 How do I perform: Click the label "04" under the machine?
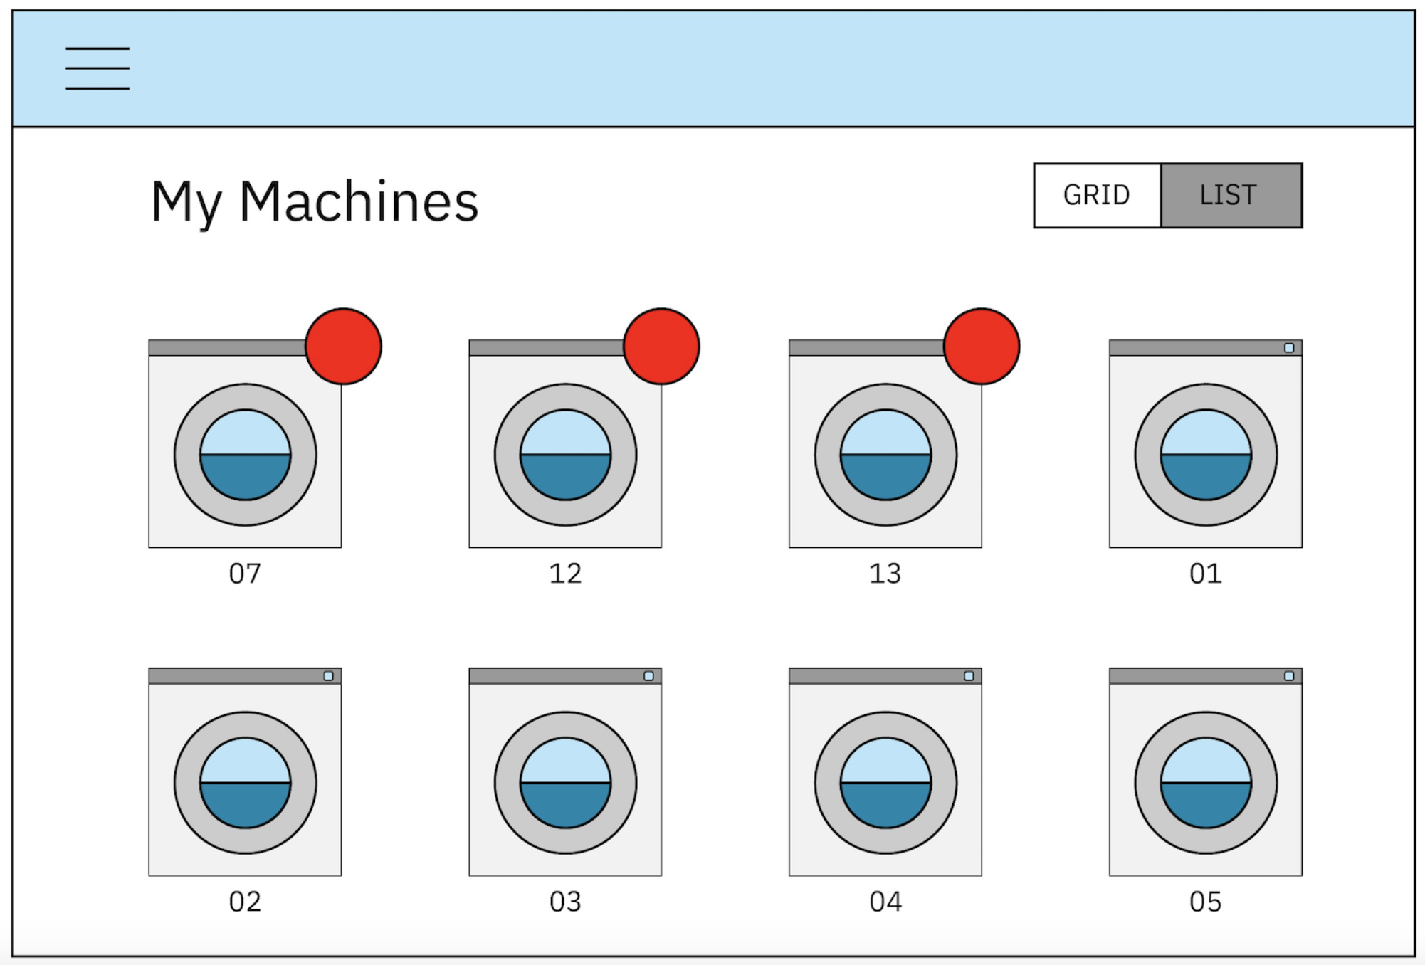click(x=885, y=902)
